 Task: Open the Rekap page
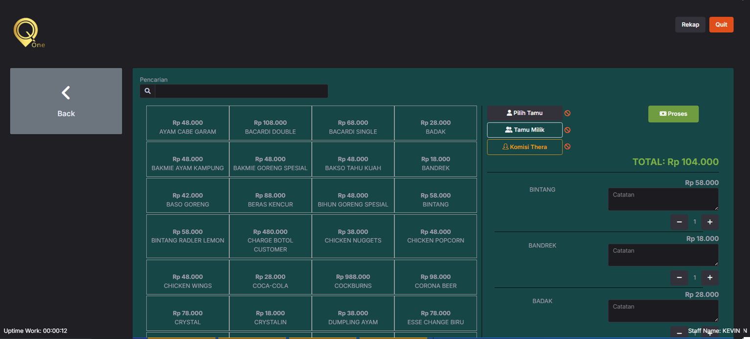tap(690, 24)
